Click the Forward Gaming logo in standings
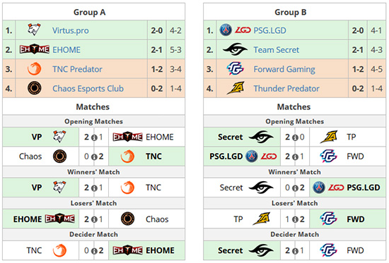Image resolution: width=389 pixels, height=263 pixels. point(236,69)
